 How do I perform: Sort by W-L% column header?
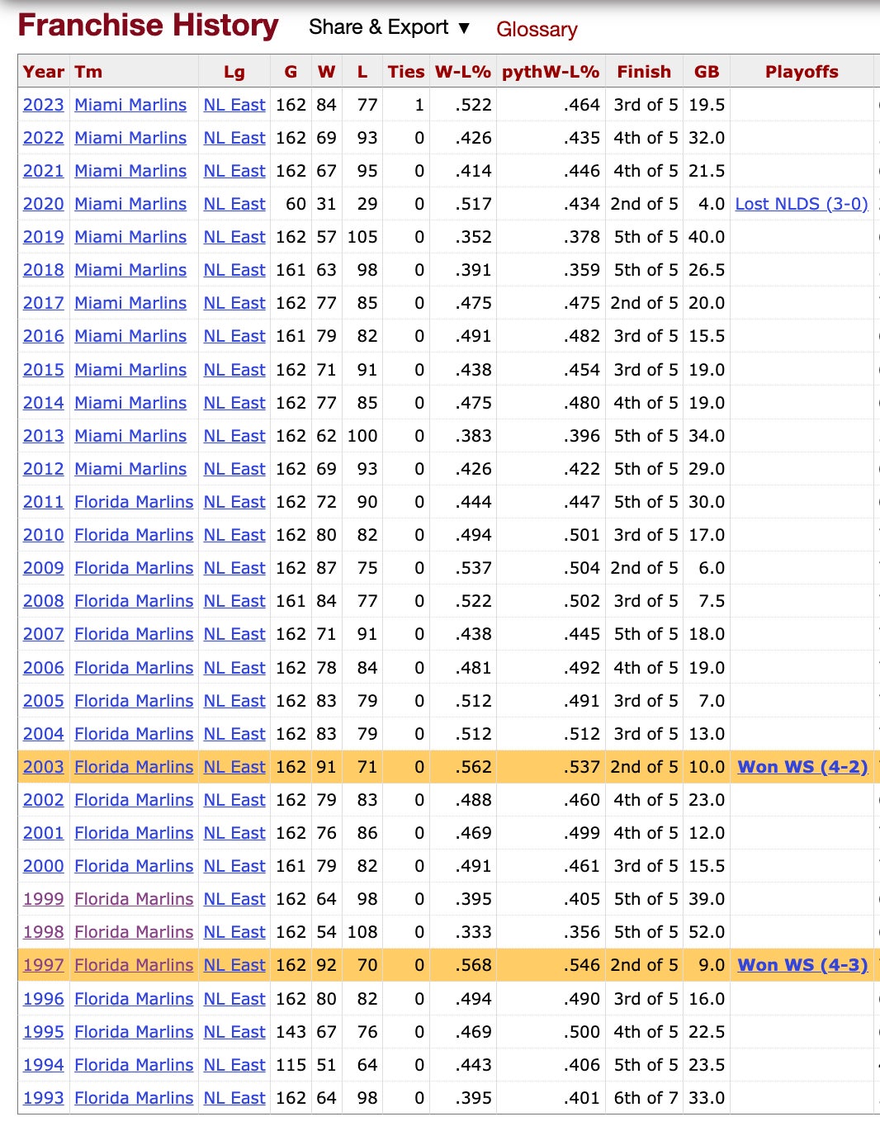point(462,72)
